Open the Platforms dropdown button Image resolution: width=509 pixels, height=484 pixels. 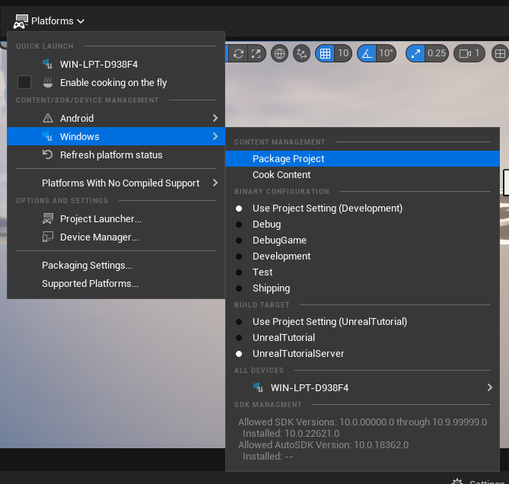(49, 21)
